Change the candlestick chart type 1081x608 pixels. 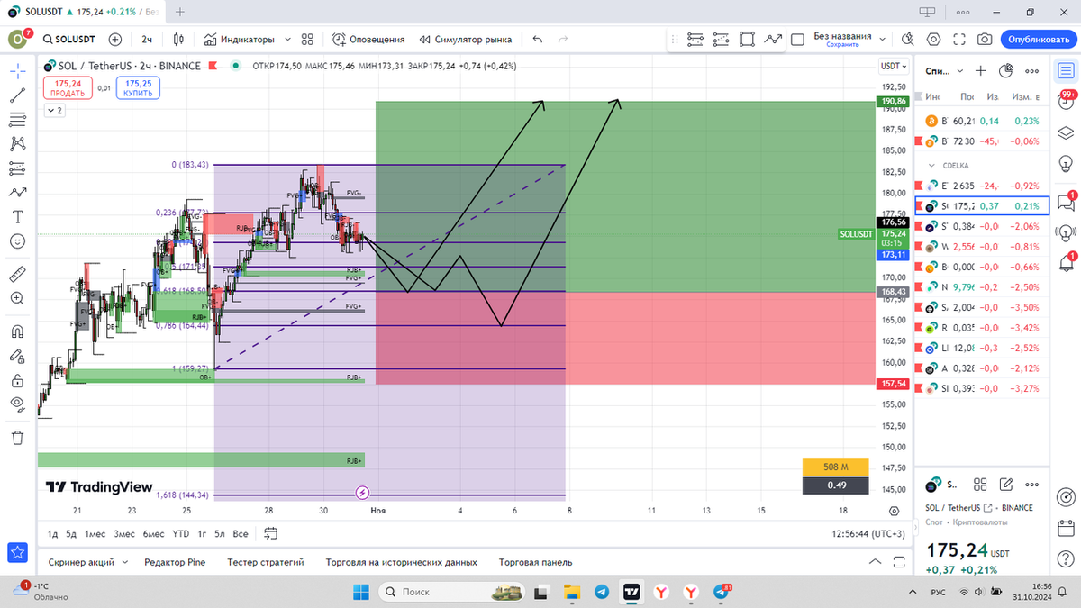(x=178, y=40)
